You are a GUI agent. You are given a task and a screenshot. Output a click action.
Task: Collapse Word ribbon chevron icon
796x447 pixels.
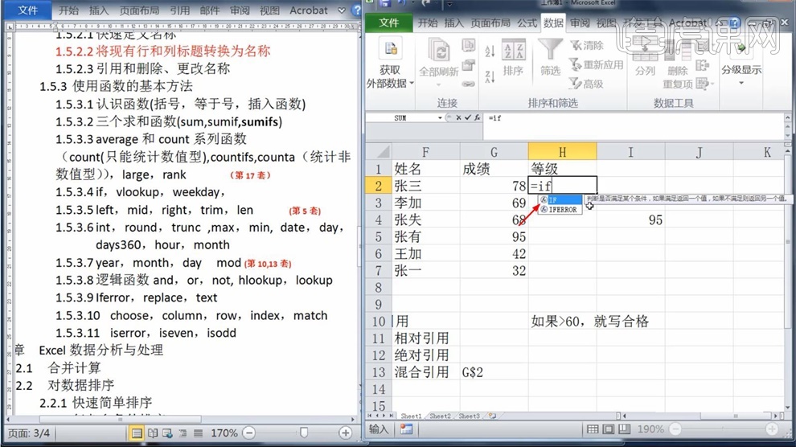pos(342,10)
